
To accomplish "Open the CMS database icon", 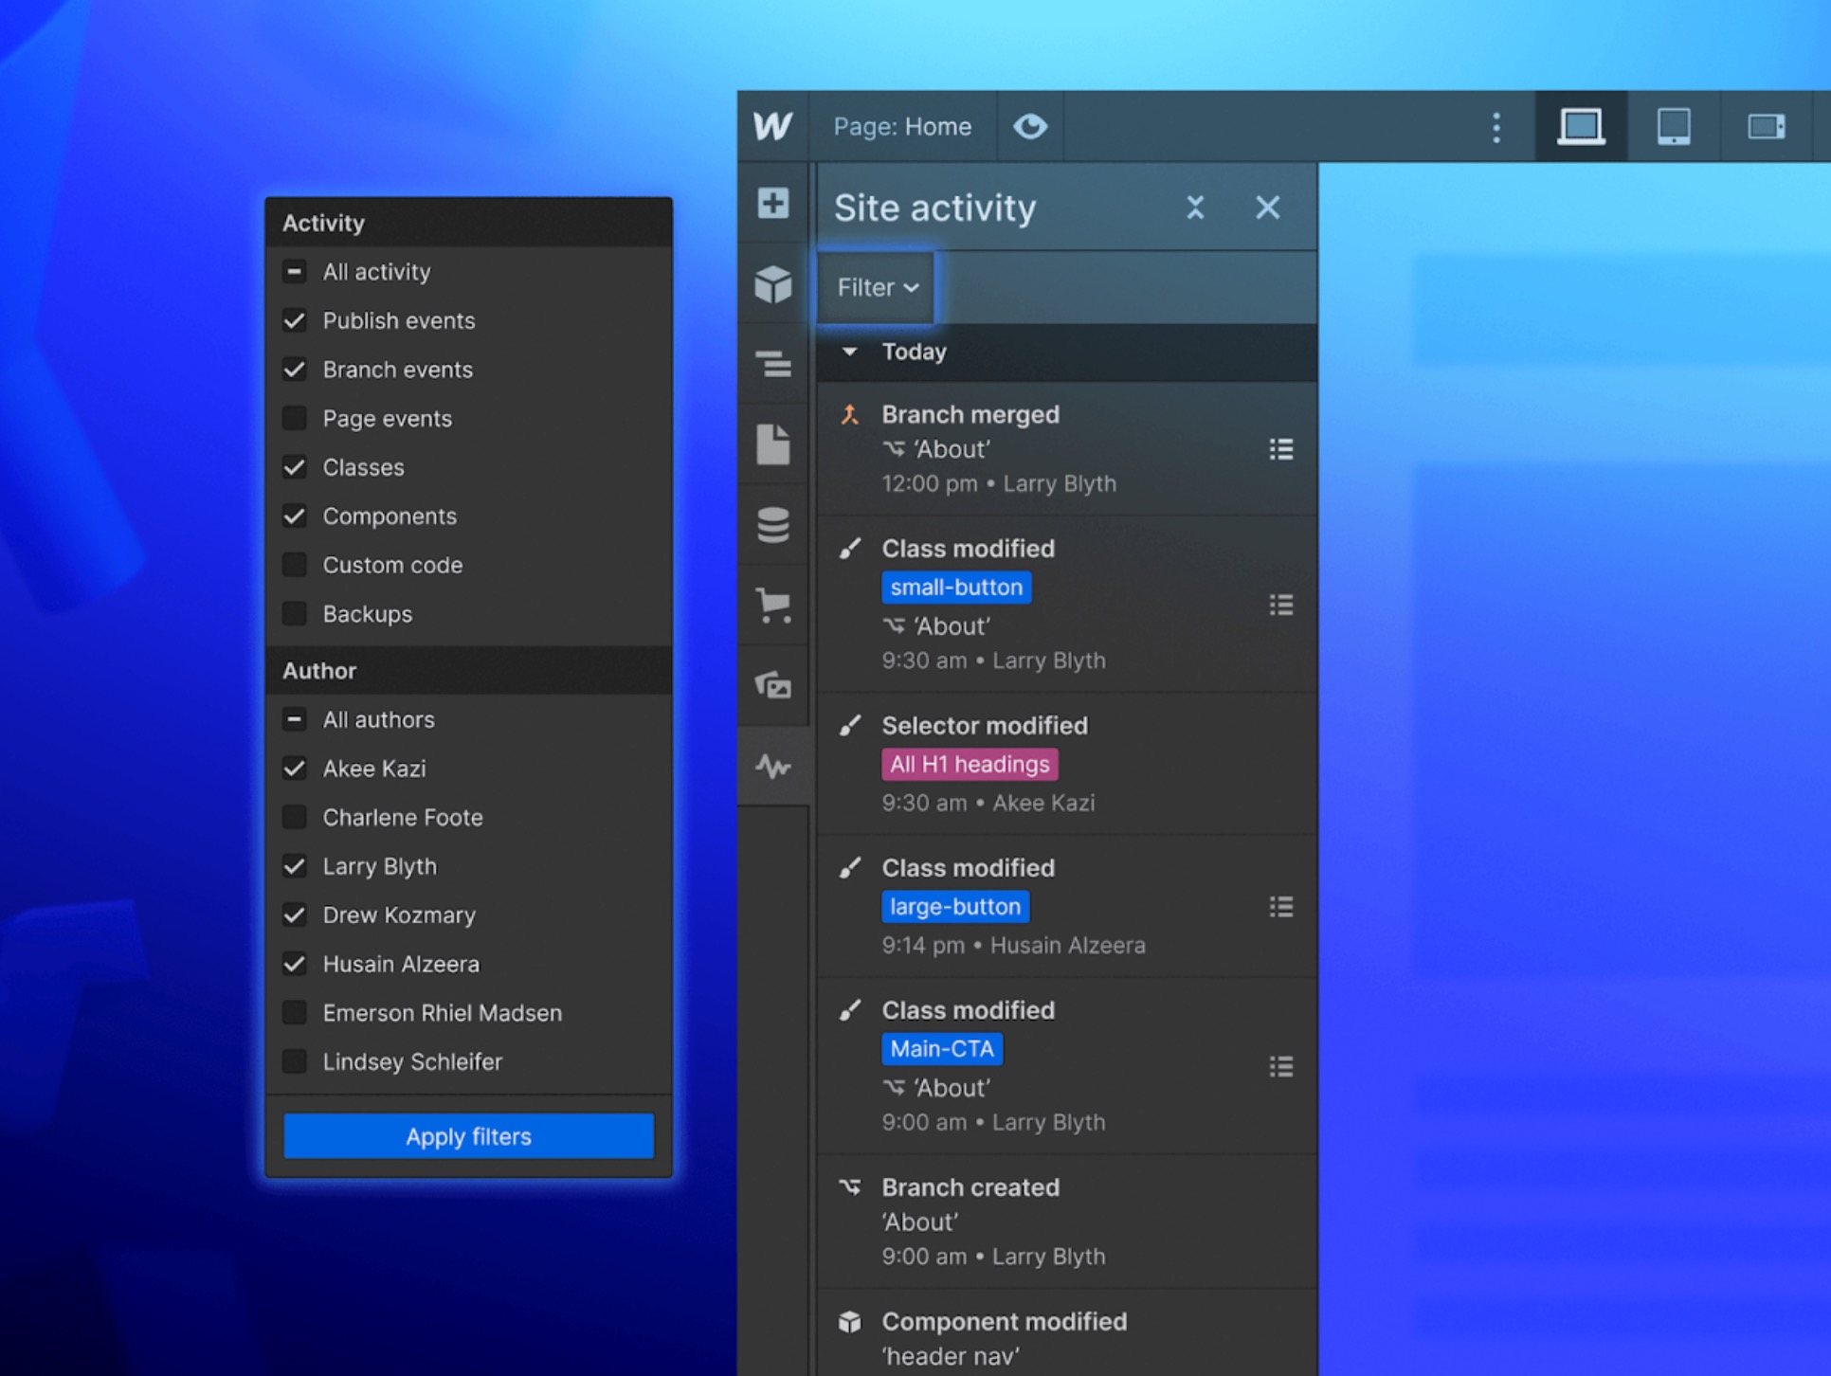I will [772, 524].
